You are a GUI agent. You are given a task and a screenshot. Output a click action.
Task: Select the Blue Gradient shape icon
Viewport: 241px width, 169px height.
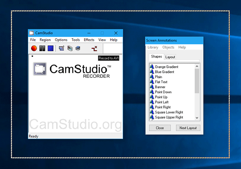[x=152, y=72]
